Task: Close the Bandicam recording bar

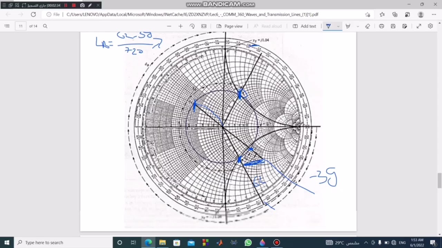Action: coord(98,5)
